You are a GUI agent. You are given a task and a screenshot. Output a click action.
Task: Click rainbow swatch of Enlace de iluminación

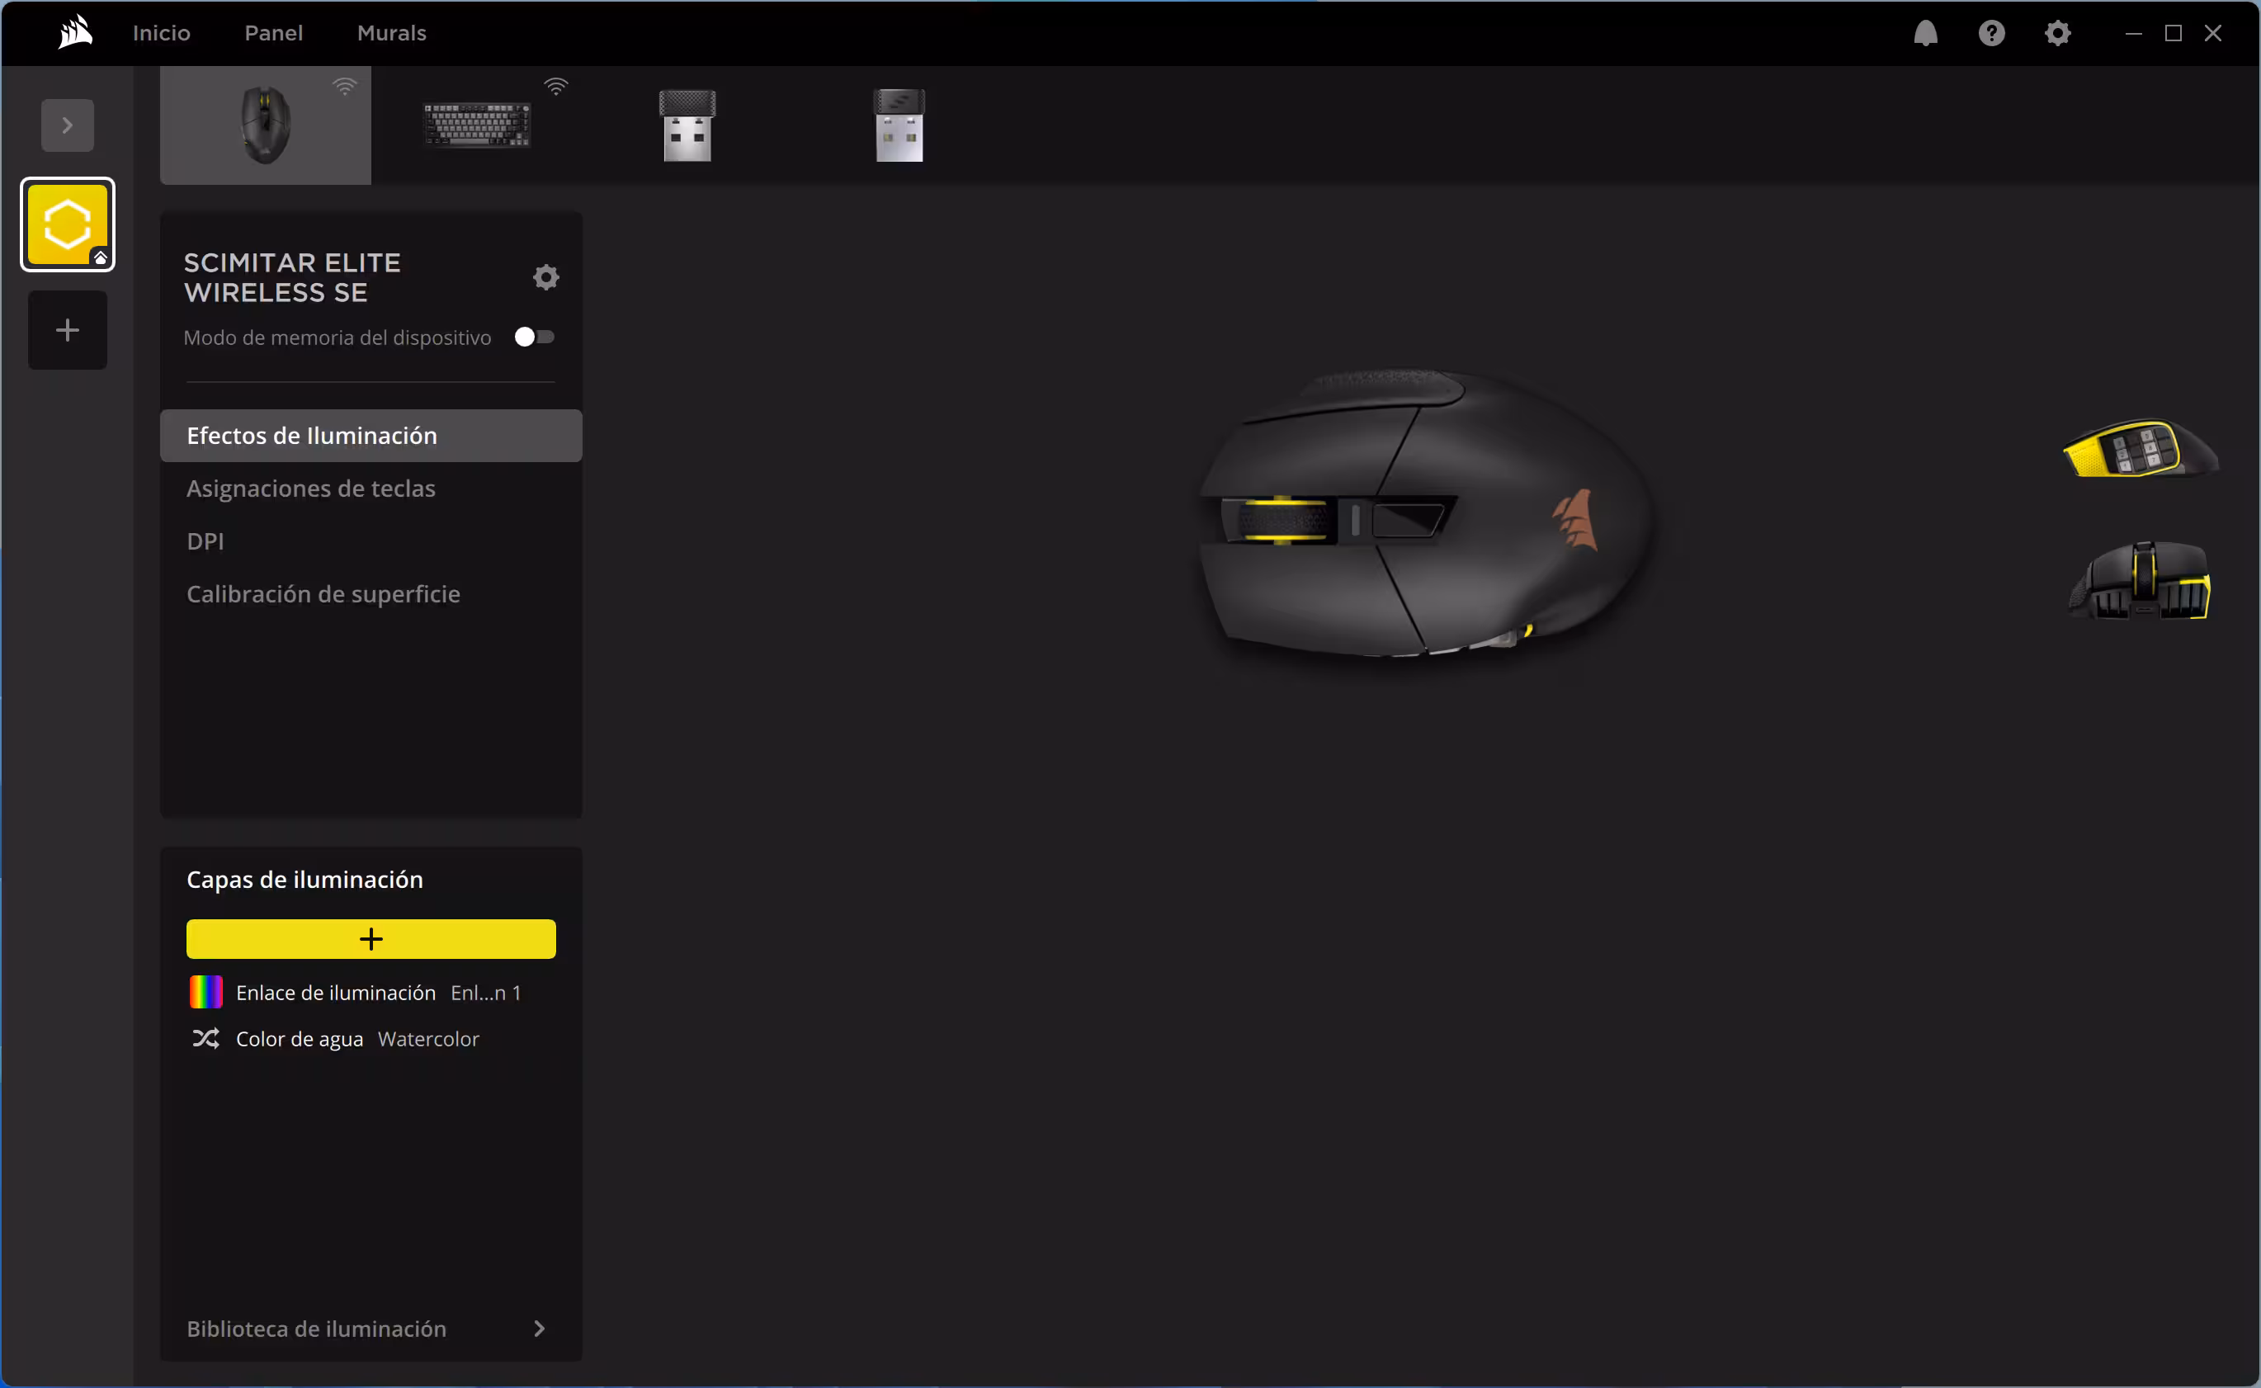pos(205,993)
